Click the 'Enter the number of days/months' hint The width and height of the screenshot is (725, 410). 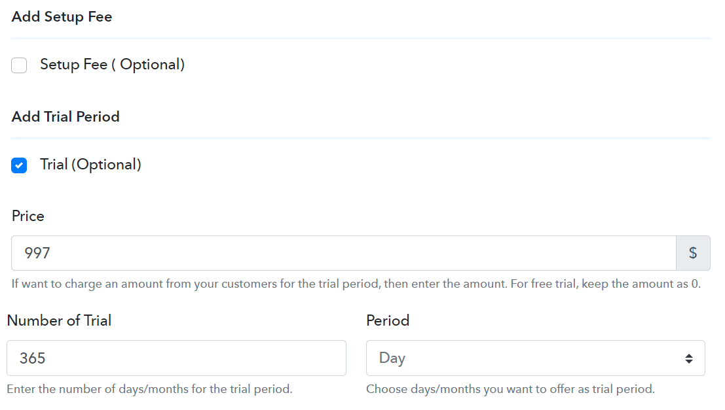[149, 389]
